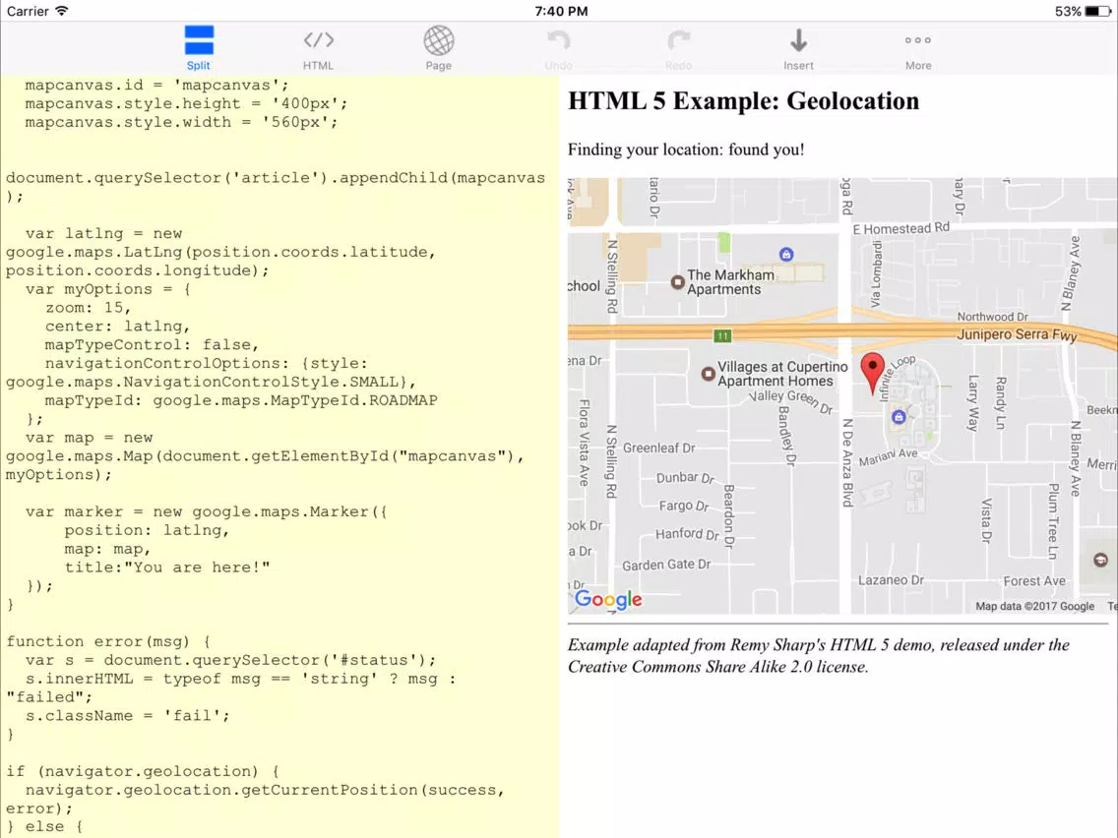
Task: Click Villages at Cupertino marker
Action: coord(708,374)
